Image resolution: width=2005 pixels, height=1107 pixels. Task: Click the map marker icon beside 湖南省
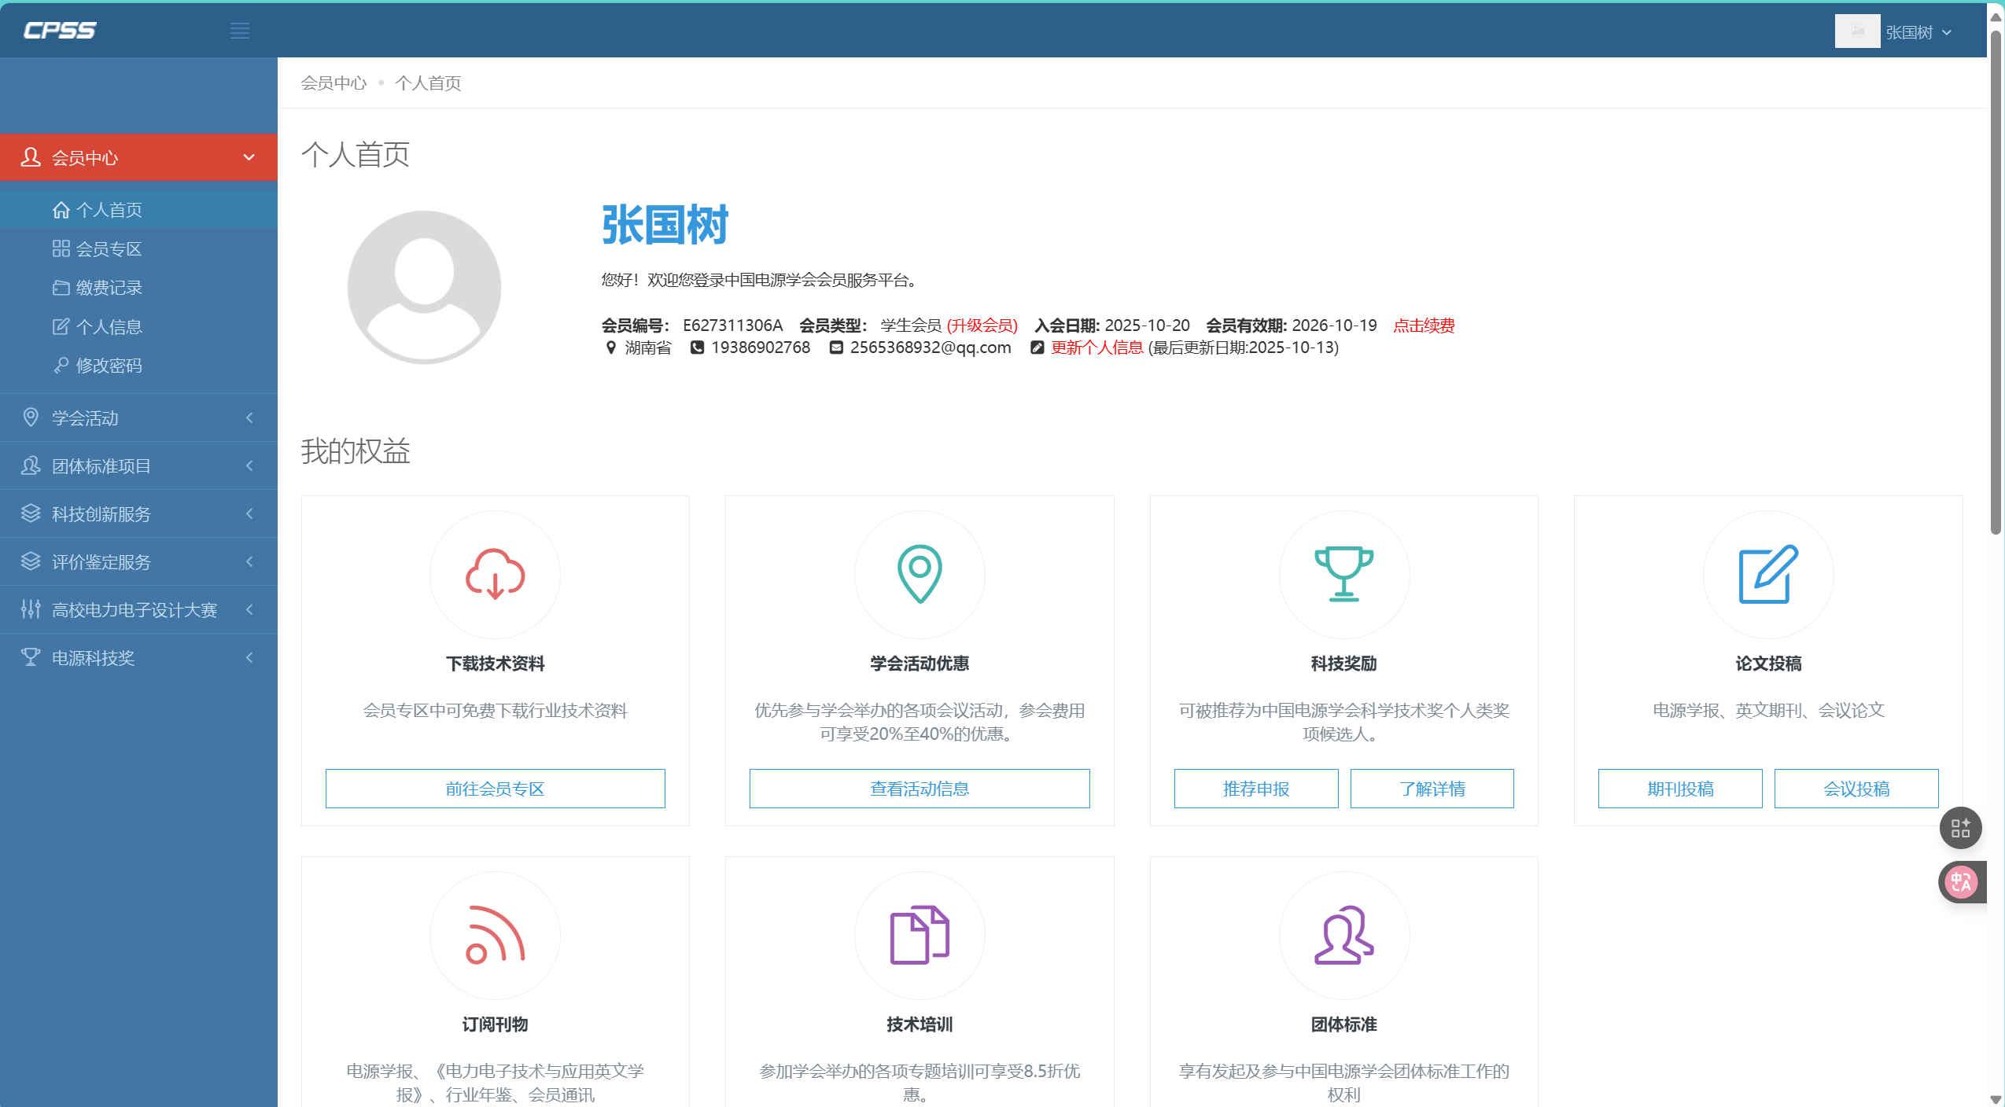click(610, 347)
